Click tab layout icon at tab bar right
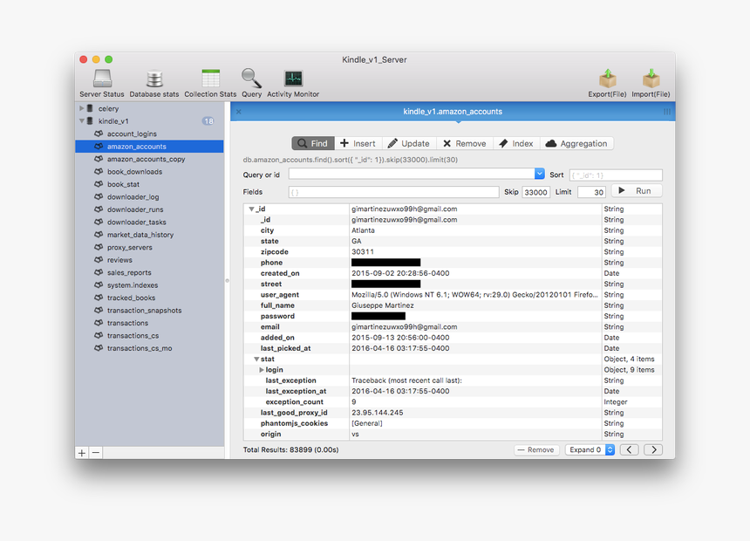 [x=667, y=112]
